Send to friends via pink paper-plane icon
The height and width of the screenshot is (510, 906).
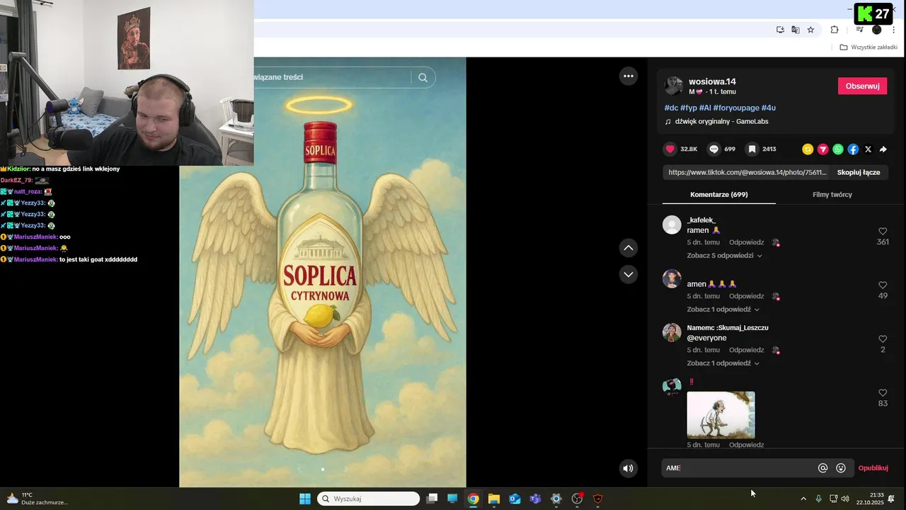822,149
